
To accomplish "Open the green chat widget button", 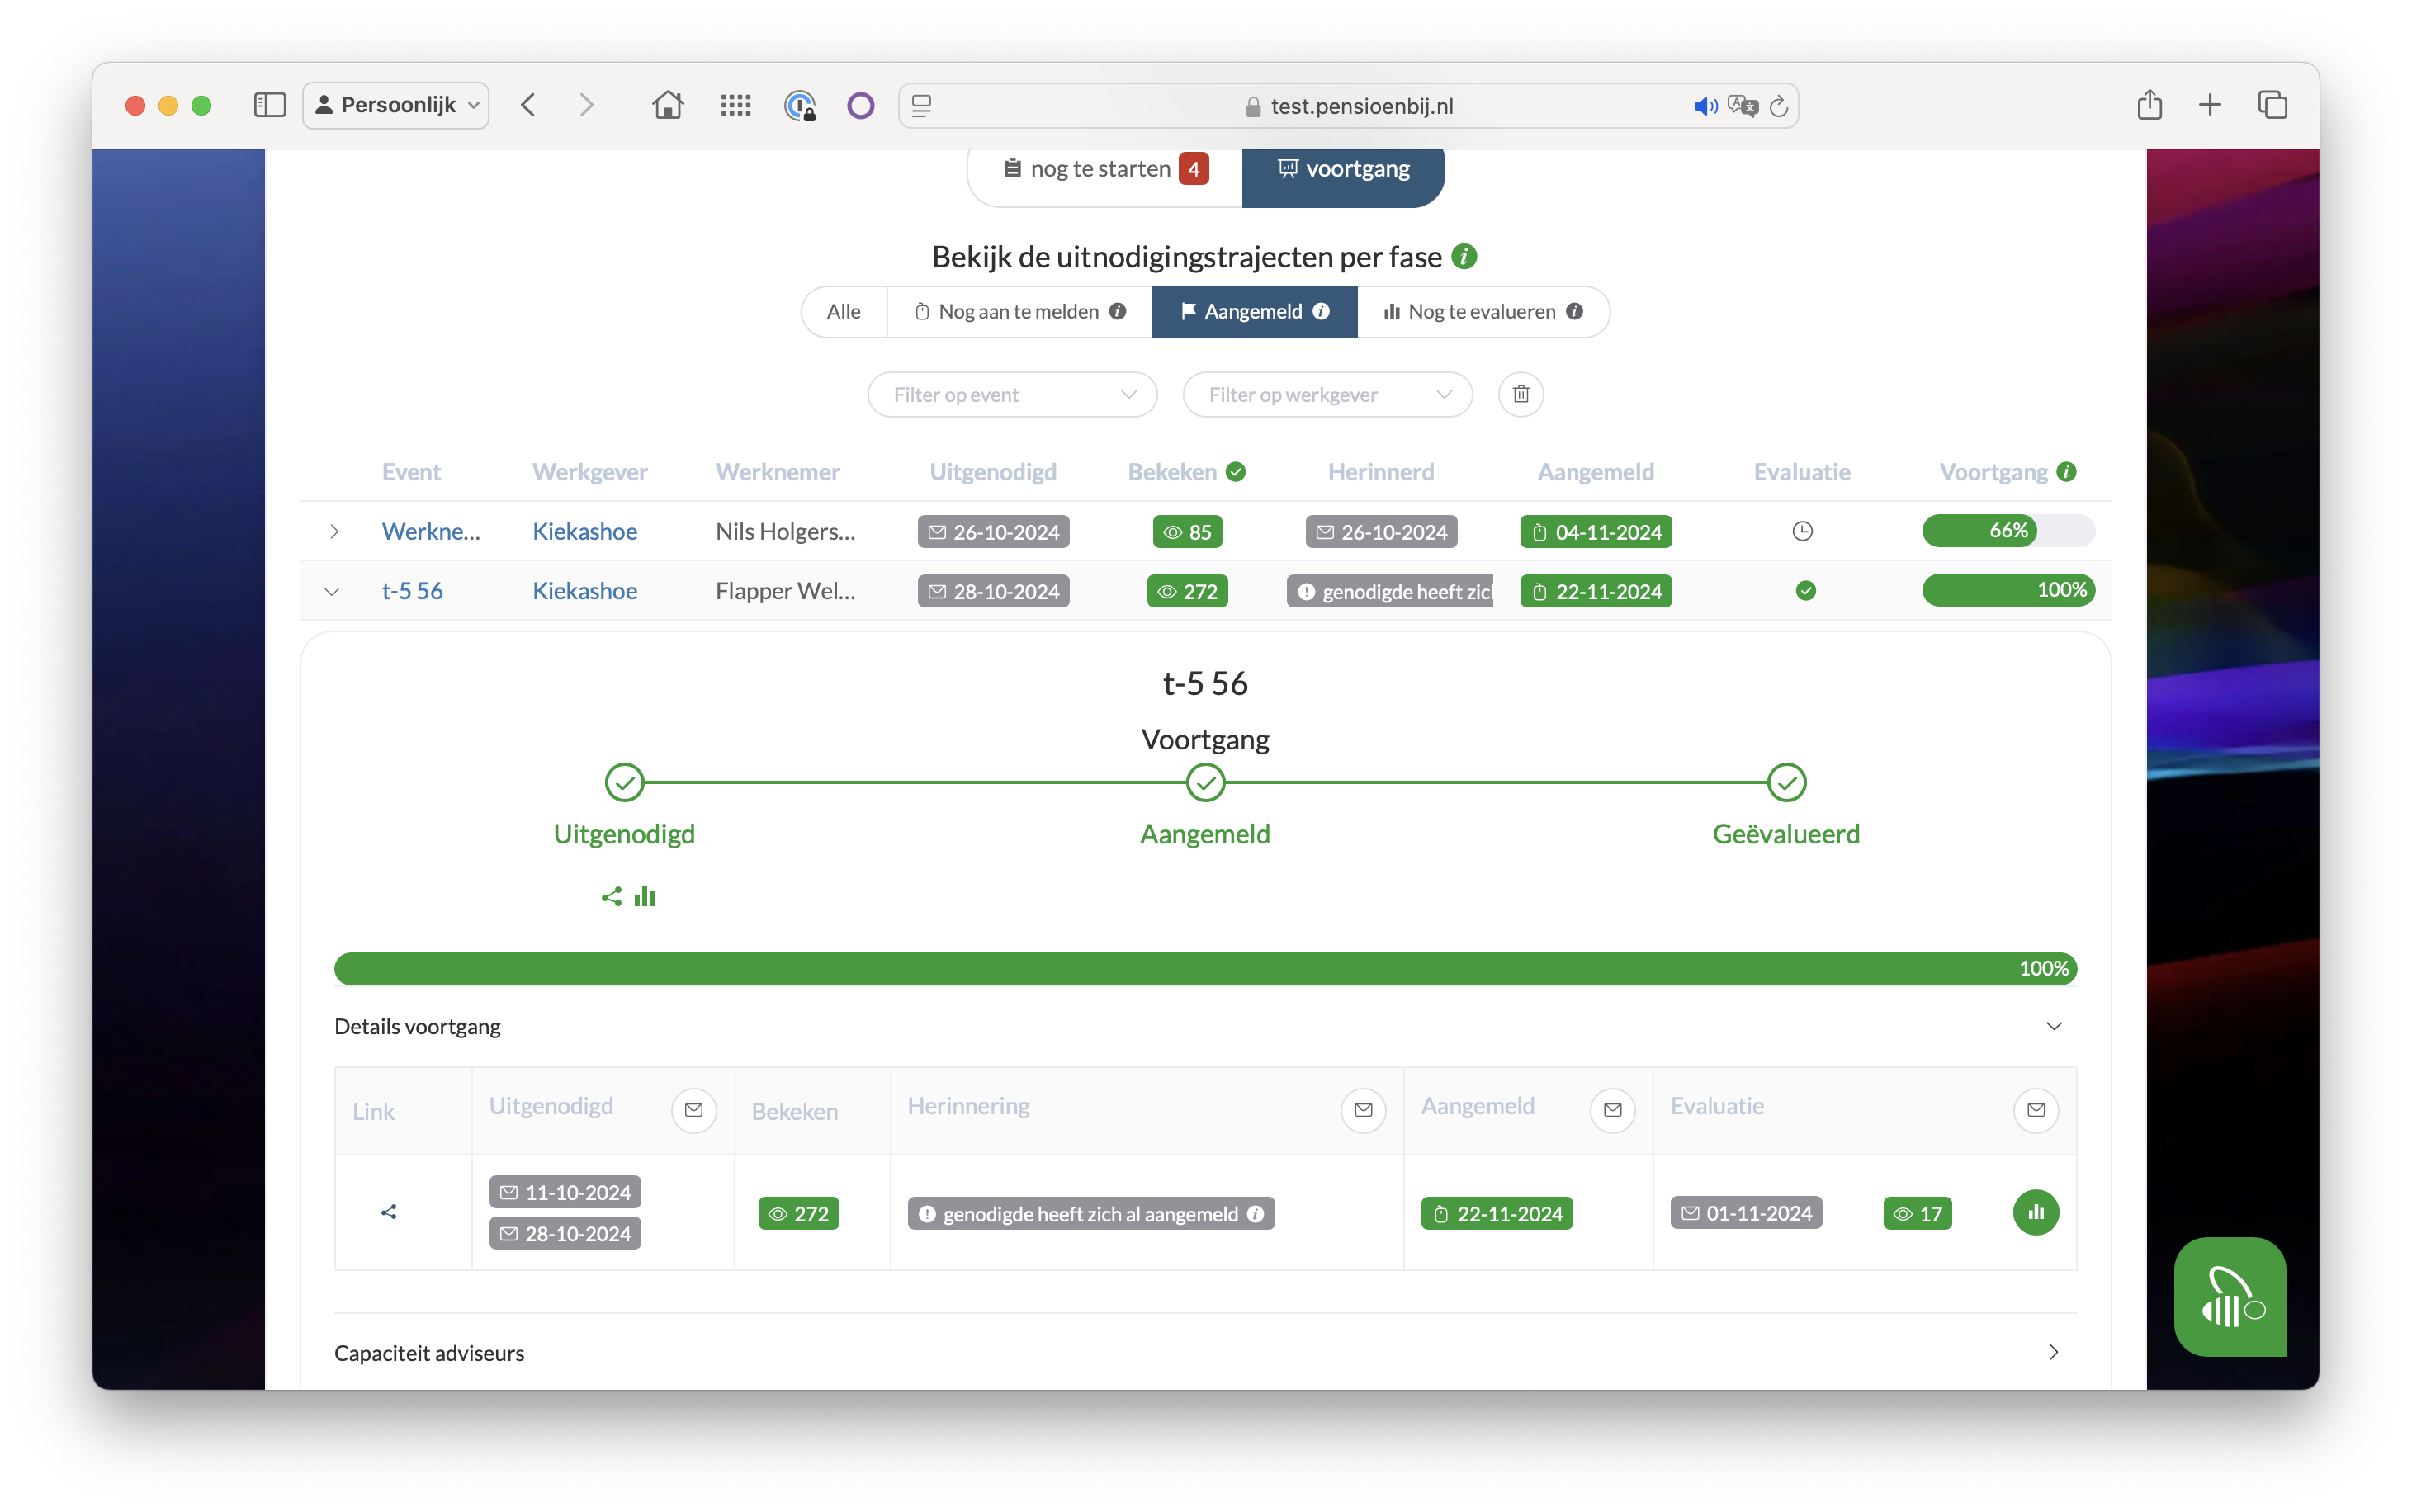I will pyautogui.click(x=2229, y=1296).
